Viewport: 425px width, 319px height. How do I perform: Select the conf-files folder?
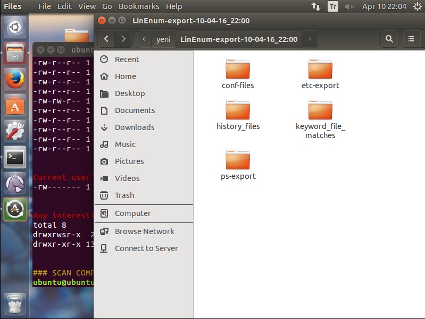pos(238,74)
